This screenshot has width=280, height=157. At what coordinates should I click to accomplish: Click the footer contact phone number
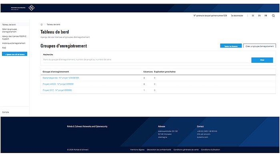(207, 131)
